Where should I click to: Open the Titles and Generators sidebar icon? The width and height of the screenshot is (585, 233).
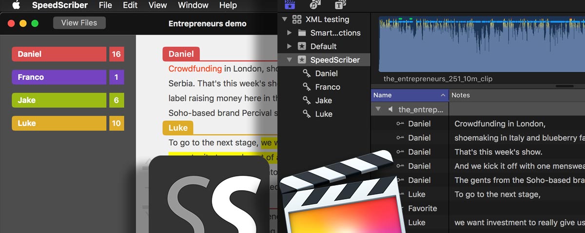(340, 5)
